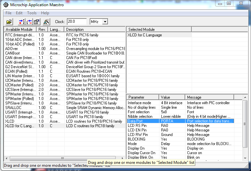Select the BLOCKING parameter row
This screenshot has width=251, height=171.
click(181, 139)
